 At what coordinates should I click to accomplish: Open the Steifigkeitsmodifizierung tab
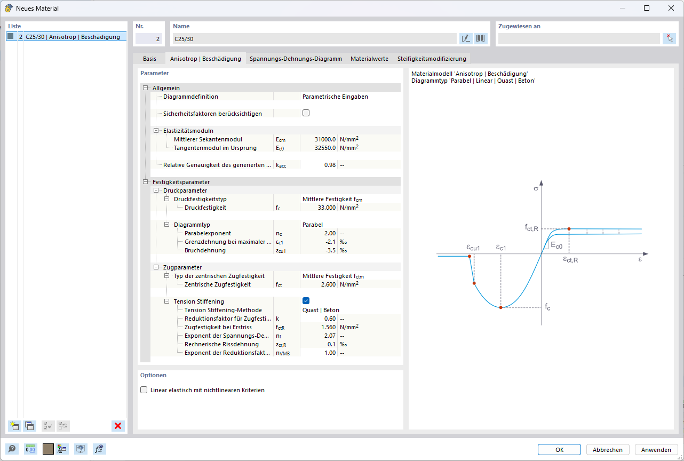[432, 59]
